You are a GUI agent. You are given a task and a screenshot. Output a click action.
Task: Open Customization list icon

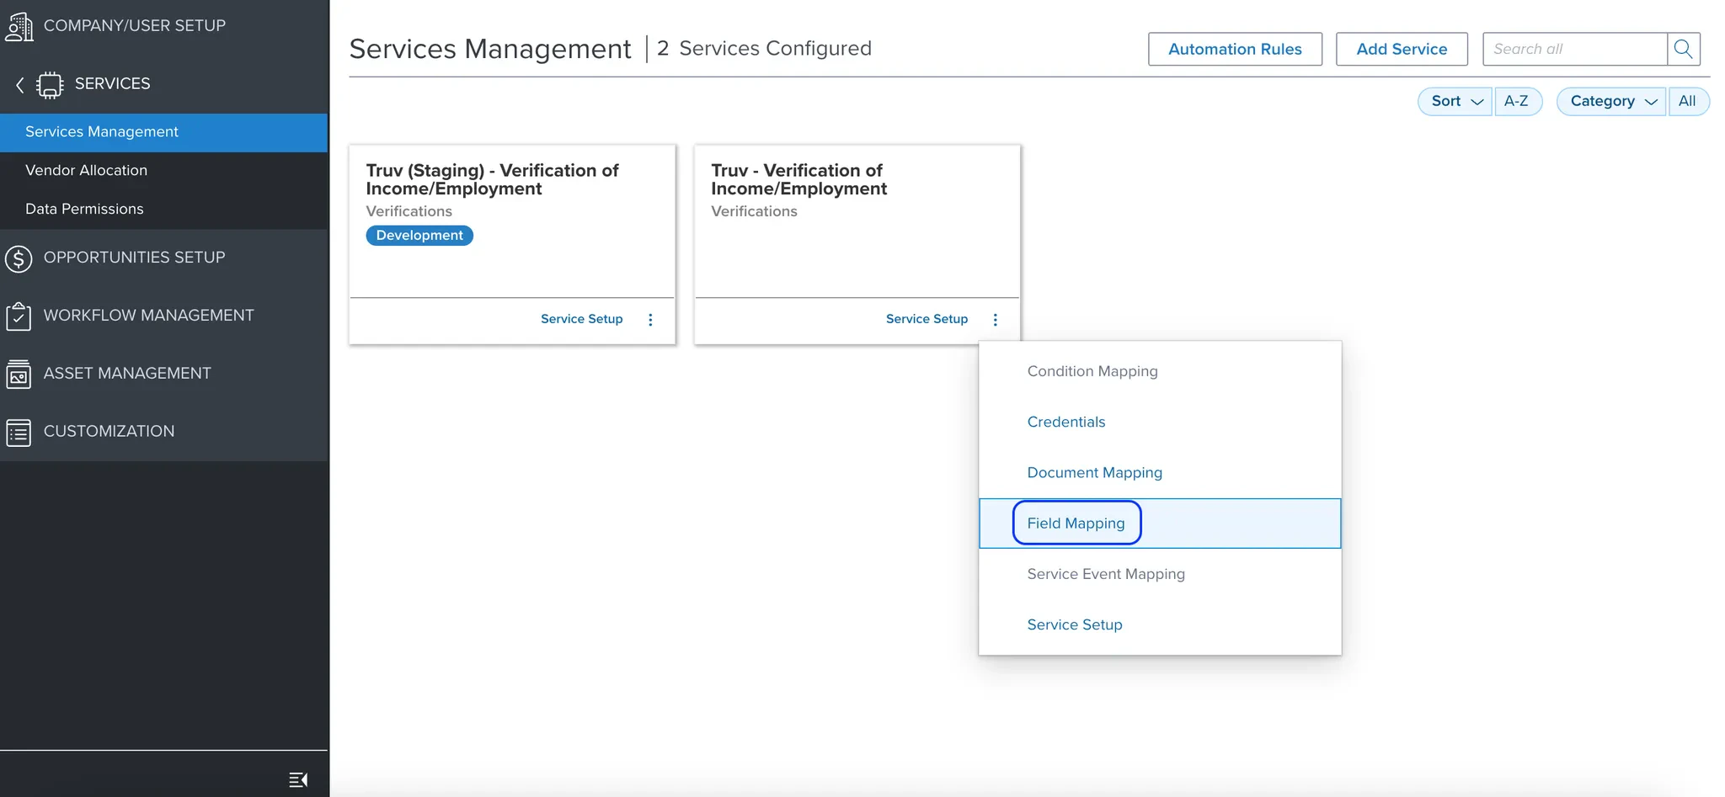[x=19, y=431]
